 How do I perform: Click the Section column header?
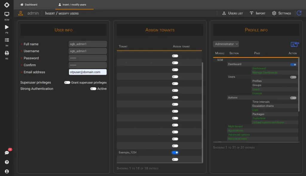234,53
